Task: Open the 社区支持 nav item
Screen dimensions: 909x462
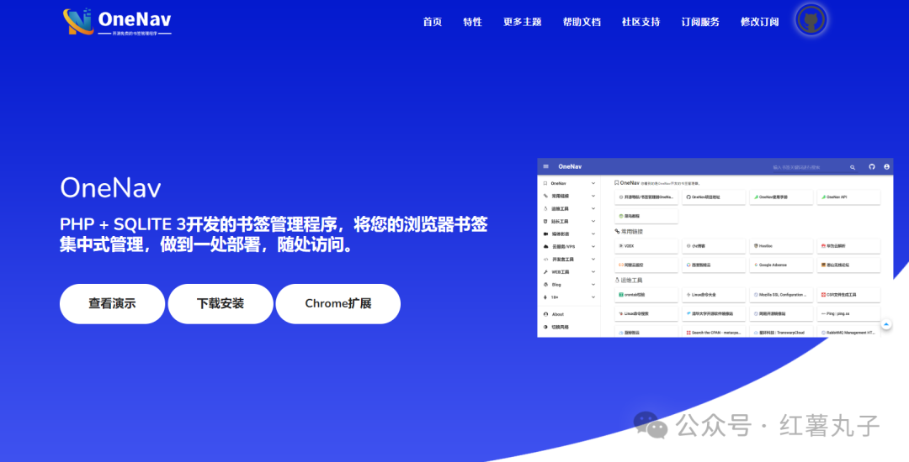Action: (641, 22)
